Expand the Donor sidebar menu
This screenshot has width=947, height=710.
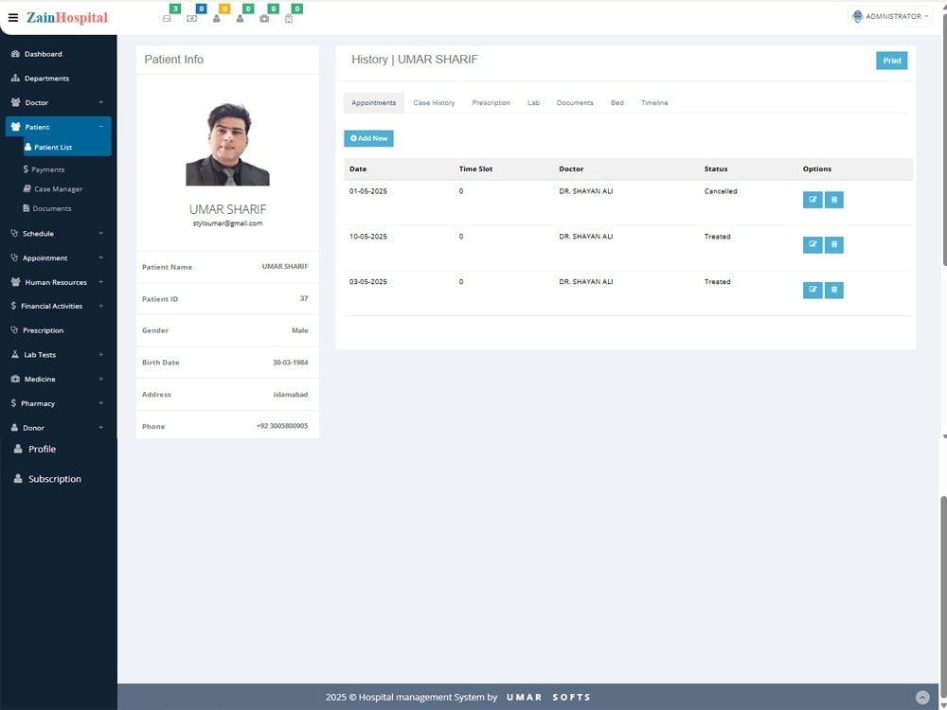pyautogui.click(x=58, y=428)
